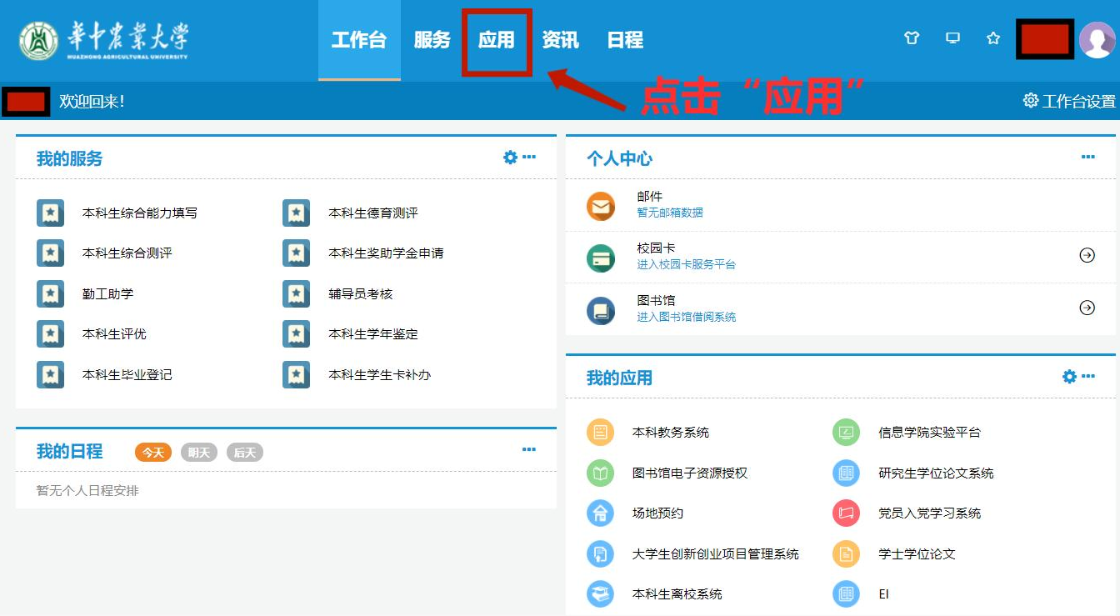The image size is (1120, 616).
Task: Open the 服务 navigation tab
Action: pyautogui.click(x=432, y=40)
